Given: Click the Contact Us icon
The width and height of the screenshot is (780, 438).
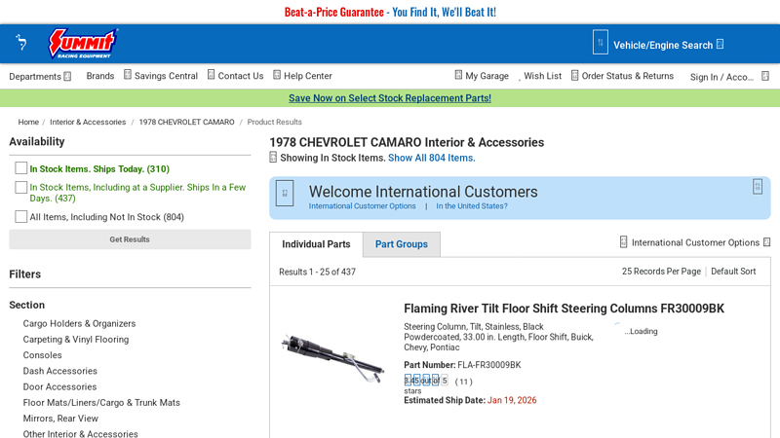Looking at the screenshot, I should click(x=210, y=75).
